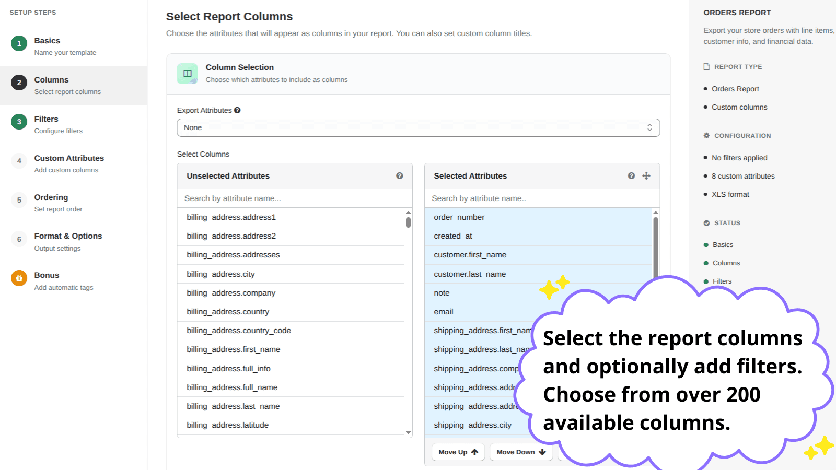Viewport: 836px width, 470px height.
Task: Click the numbered circle for step 2 Columns
Action: pos(19,83)
